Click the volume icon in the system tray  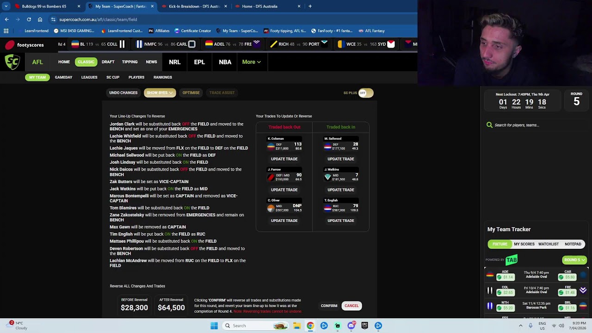coord(561,326)
